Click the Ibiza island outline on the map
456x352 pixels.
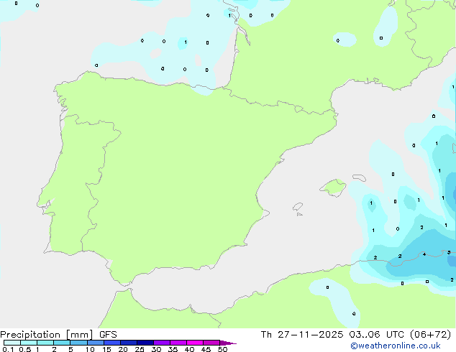(x=298, y=207)
